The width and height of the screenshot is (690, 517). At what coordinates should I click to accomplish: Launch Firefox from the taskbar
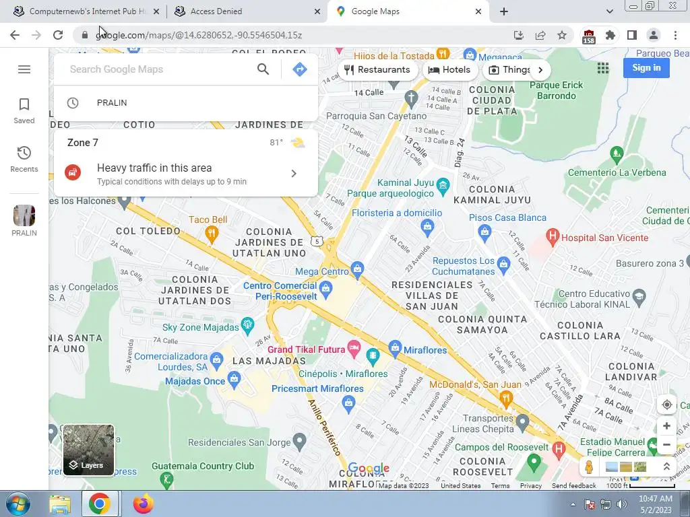[x=143, y=504]
